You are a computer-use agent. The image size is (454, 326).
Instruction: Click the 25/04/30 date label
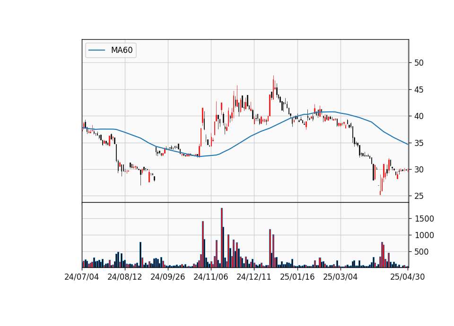click(408, 277)
